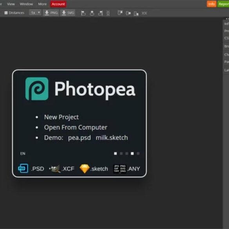229x229 pixels.
Task: Align right edges icon in toolbar
Action: click(x=100, y=13)
